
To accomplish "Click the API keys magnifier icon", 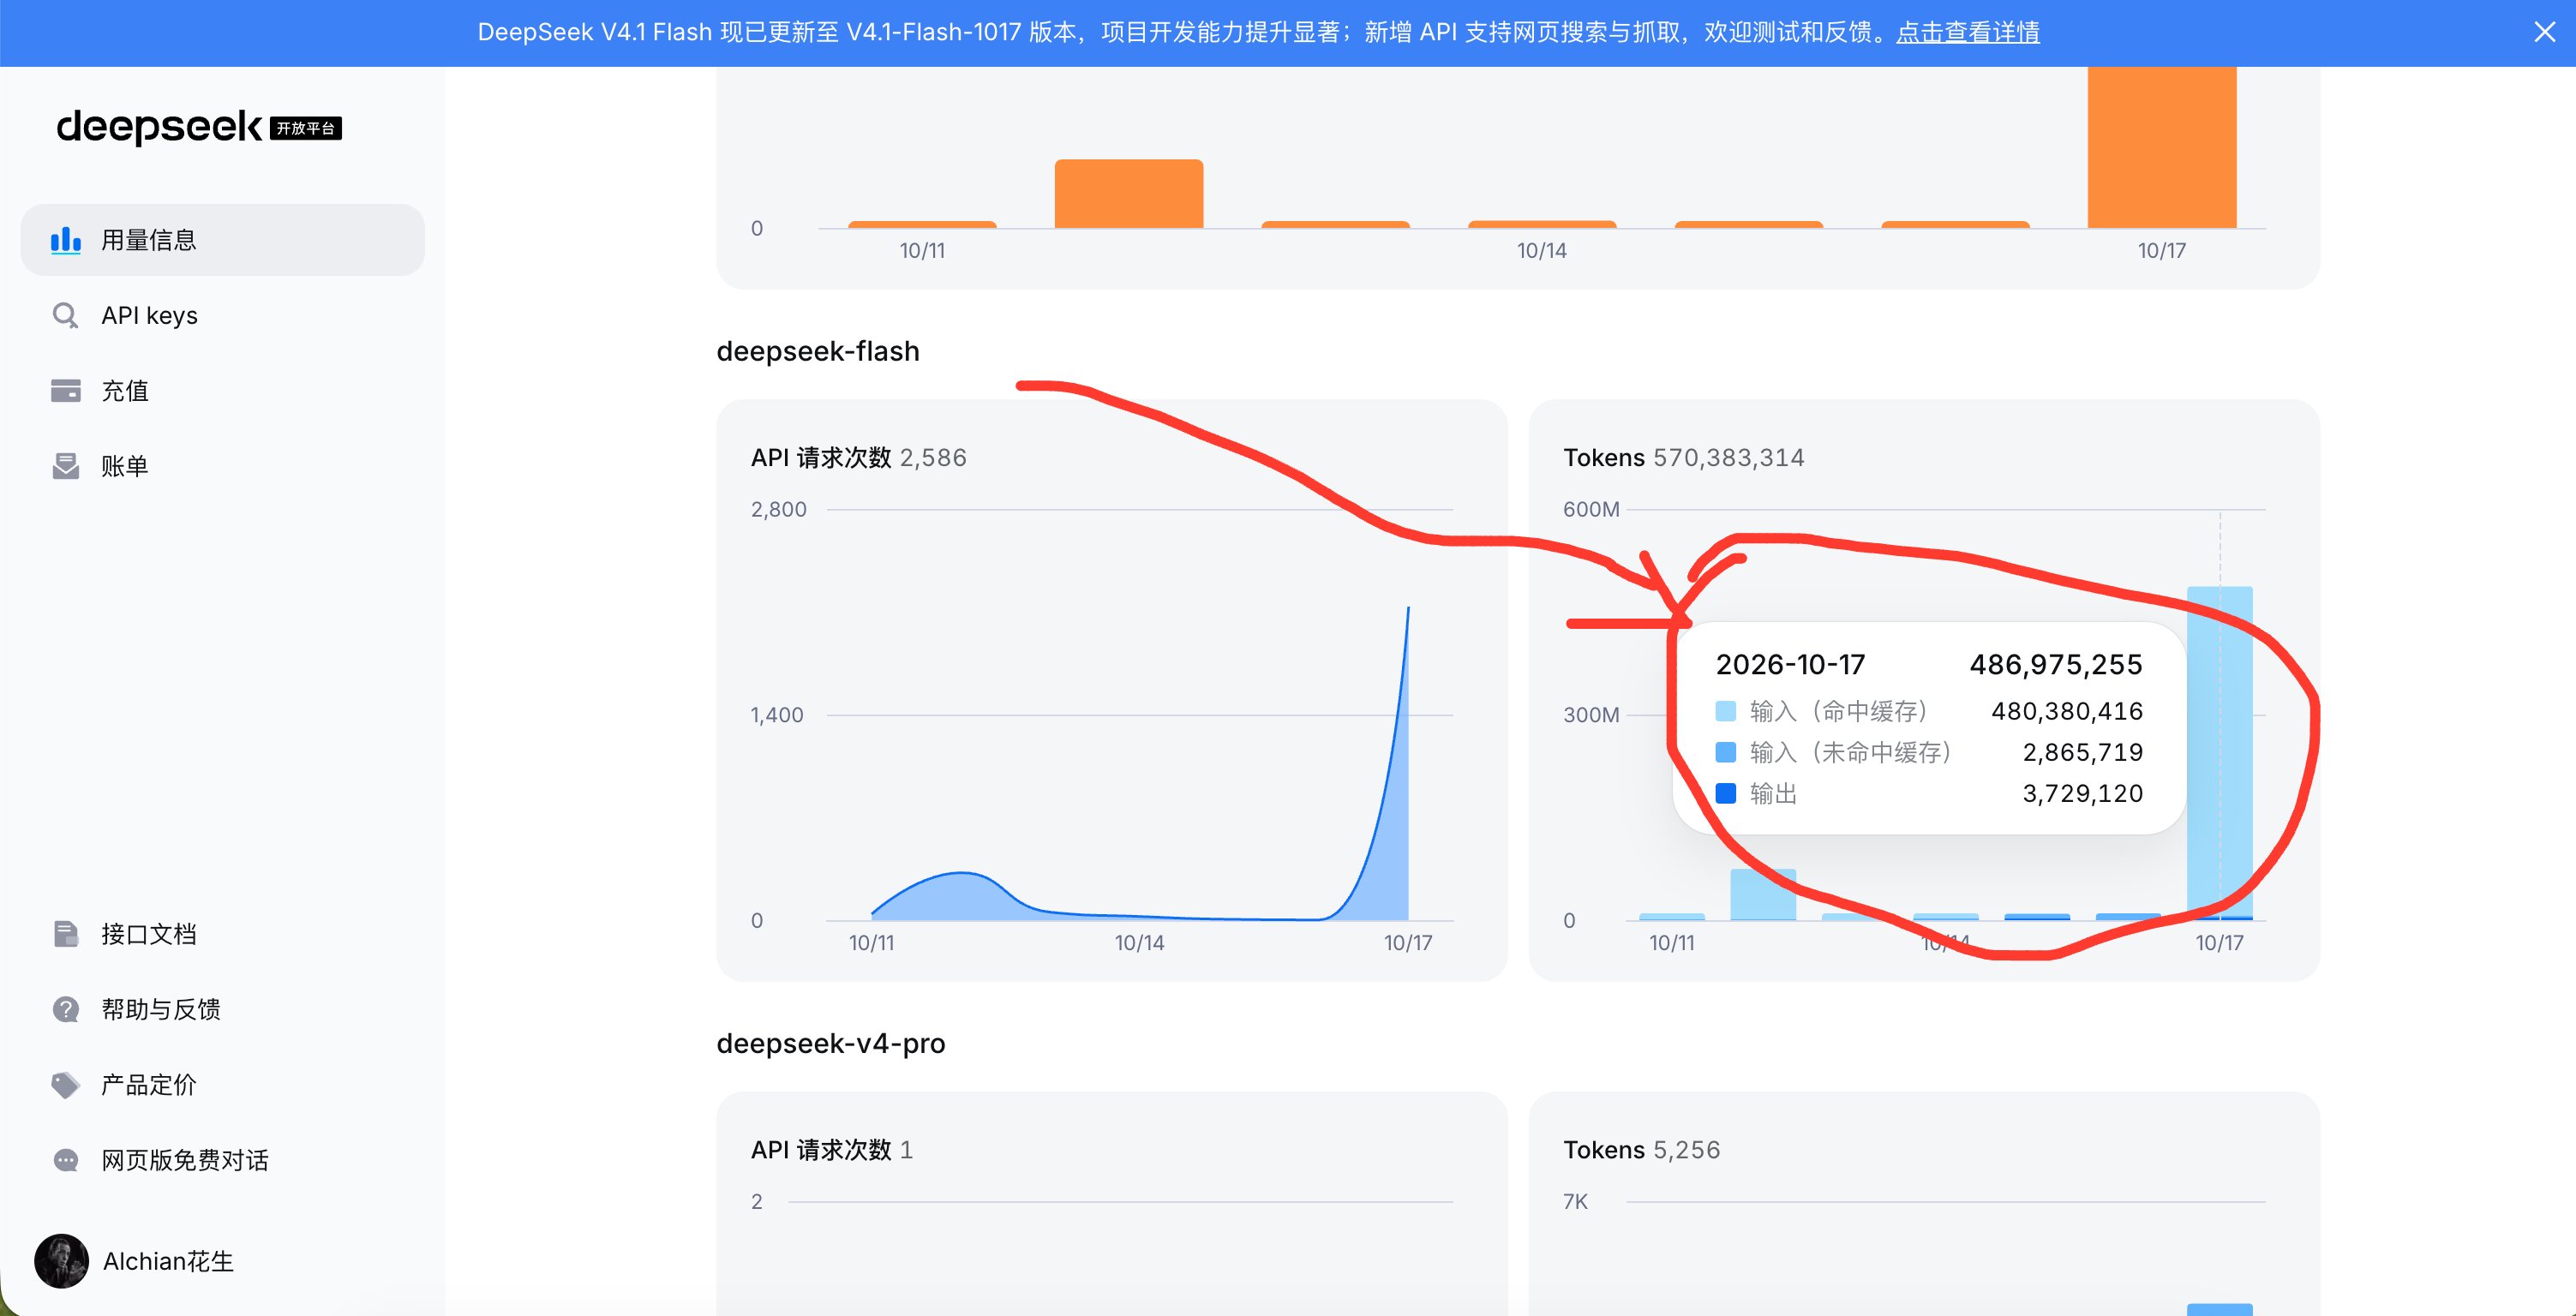I will pos(66,316).
